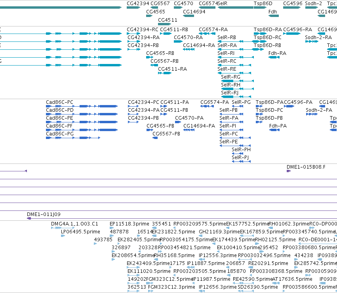Open protein CG6574-PA
The width and height of the screenshot is (337, 293).
pyautogui.click(x=215, y=102)
